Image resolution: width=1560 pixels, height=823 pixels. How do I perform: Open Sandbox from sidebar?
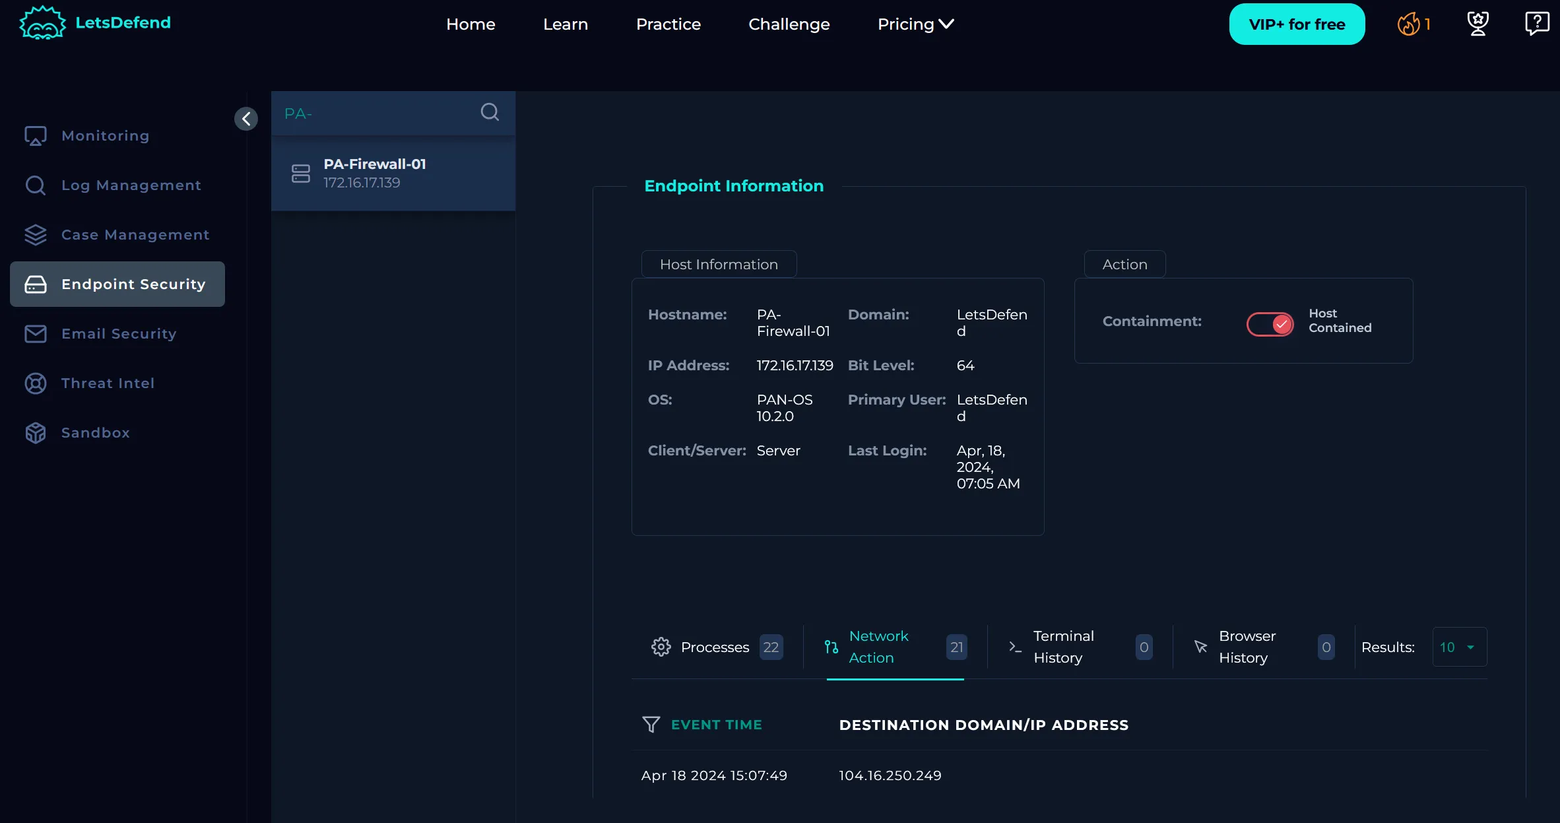pyautogui.click(x=95, y=433)
